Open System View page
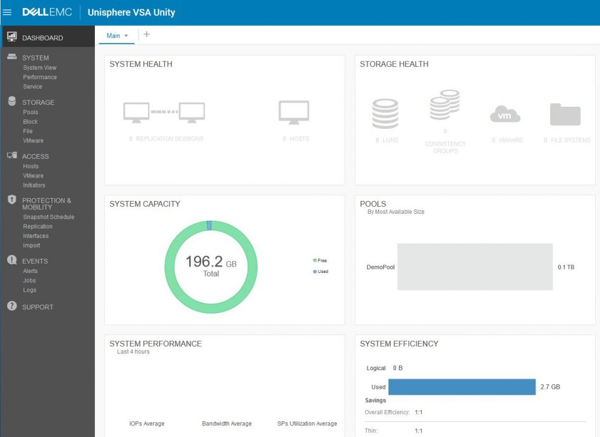The height and width of the screenshot is (437, 600). 40,68
